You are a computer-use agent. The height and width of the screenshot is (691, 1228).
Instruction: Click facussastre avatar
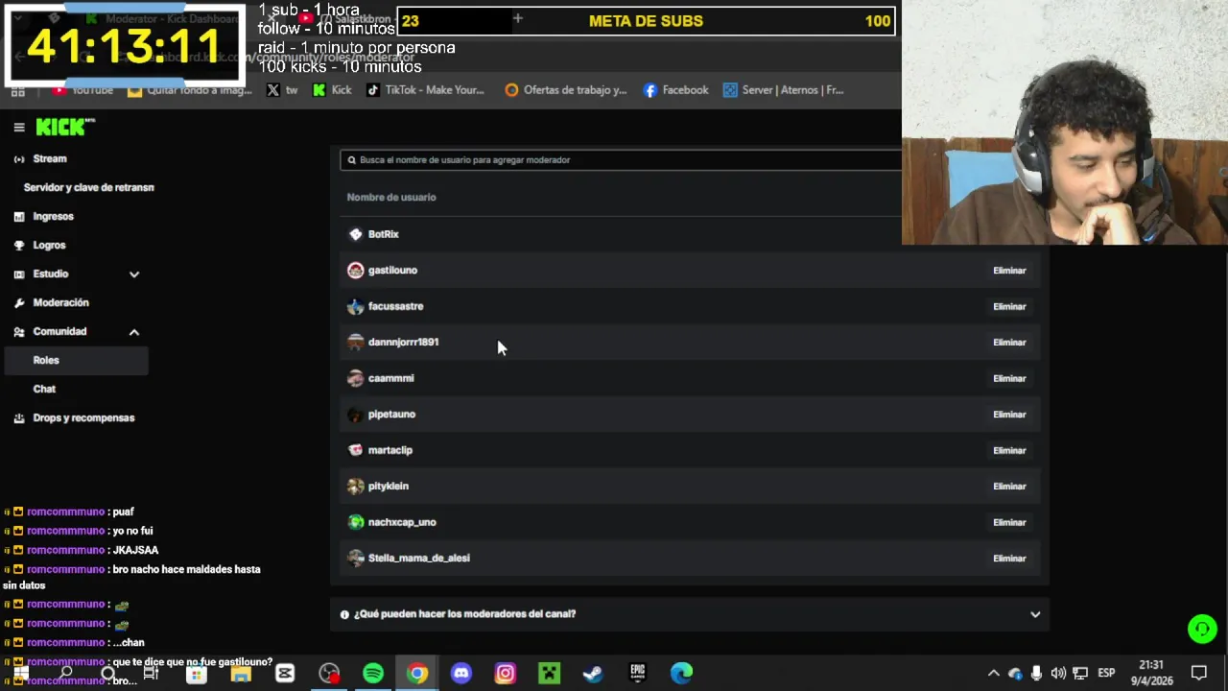pyautogui.click(x=356, y=306)
